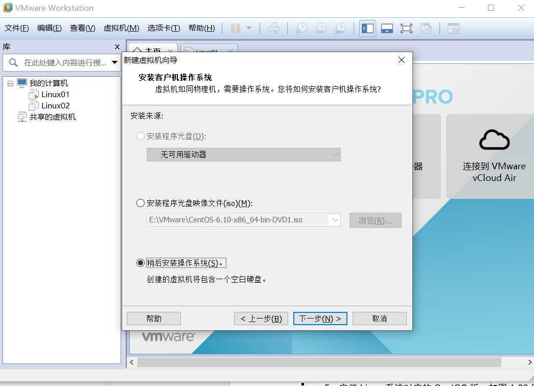Screen dimensions: 534x386
Task: Click the send Ctrl+Alt+Del toolbar icon
Action: [x=273, y=28]
